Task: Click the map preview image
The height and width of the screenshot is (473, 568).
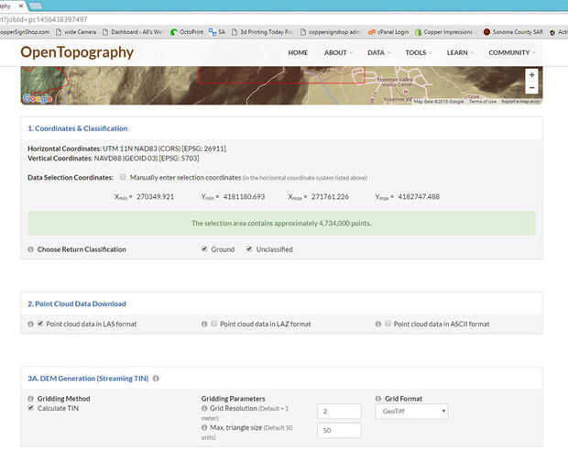Action: pos(281,85)
